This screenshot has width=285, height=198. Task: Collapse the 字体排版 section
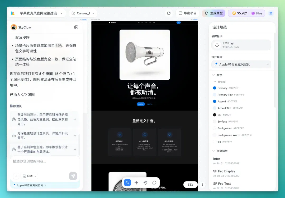pos(213,151)
